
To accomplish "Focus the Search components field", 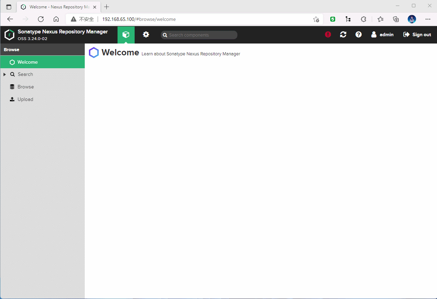I will [199, 35].
